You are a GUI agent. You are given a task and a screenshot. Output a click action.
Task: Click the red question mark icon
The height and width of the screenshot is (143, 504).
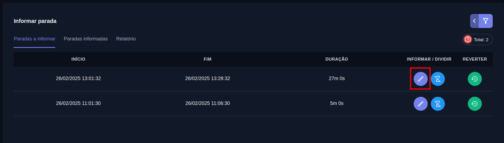pyautogui.click(x=468, y=40)
